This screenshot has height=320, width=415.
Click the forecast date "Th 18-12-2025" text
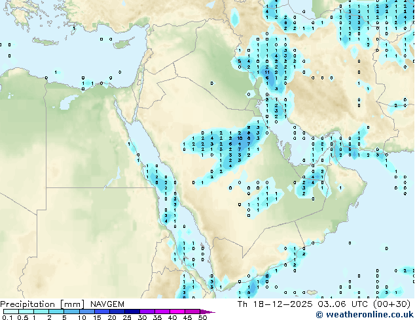coord(275,304)
